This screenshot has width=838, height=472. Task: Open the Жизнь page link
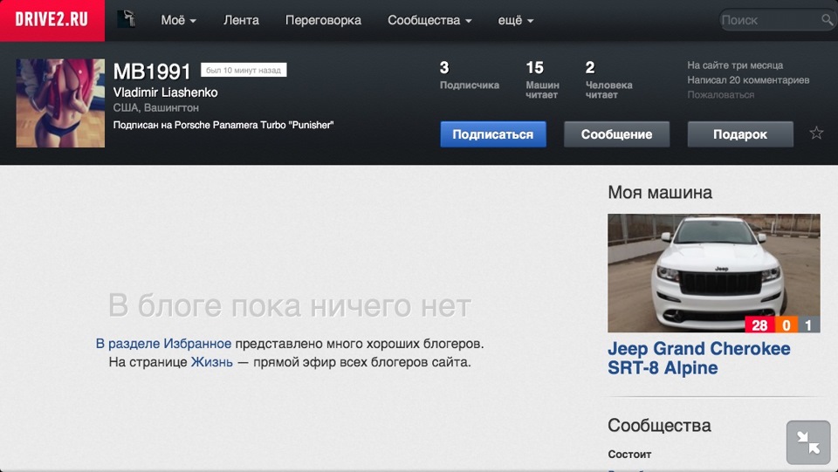211,362
